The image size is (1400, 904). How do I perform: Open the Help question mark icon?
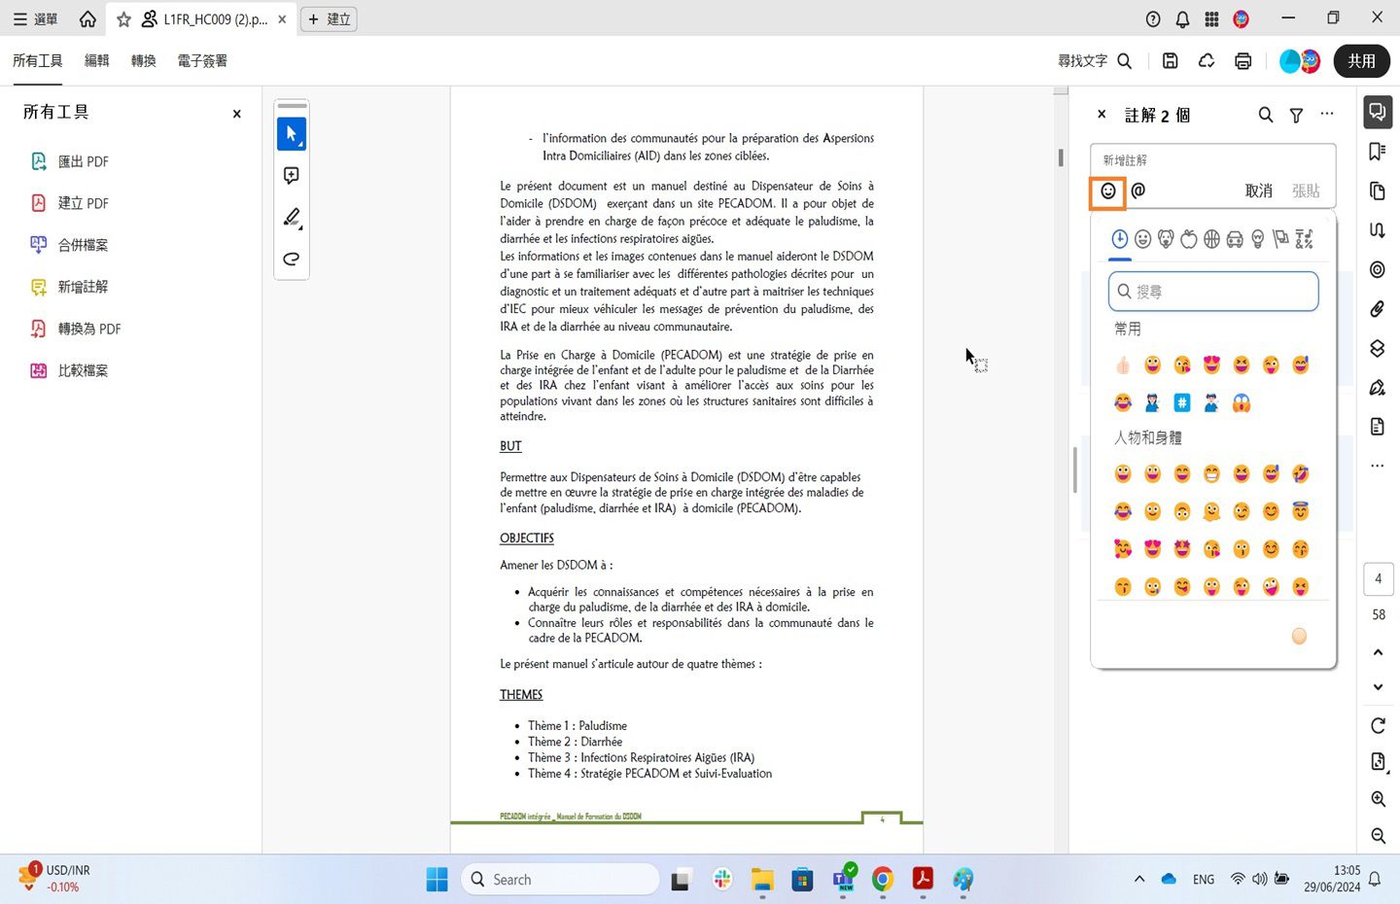click(1153, 18)
